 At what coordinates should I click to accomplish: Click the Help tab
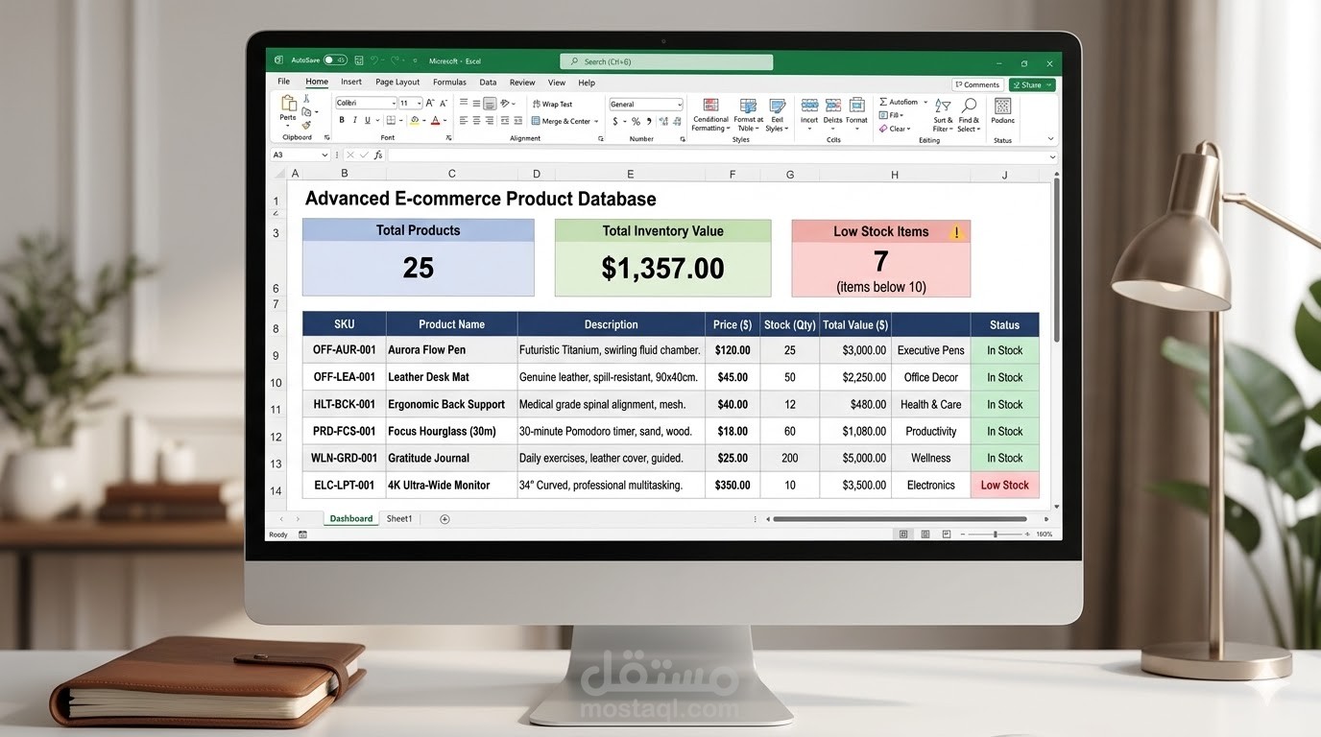click(587, 83)
